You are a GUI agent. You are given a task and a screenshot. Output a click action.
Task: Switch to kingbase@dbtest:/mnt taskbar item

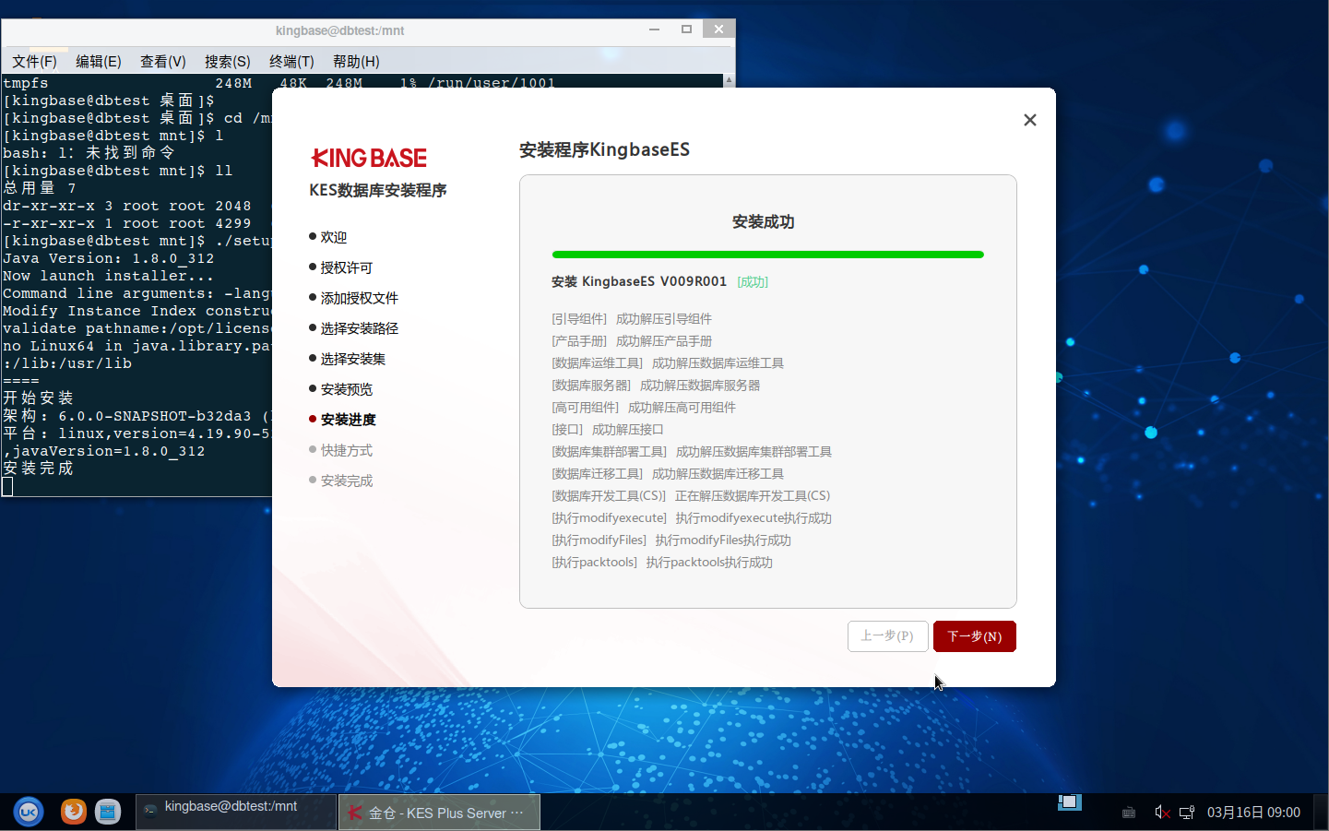(236, 812)
